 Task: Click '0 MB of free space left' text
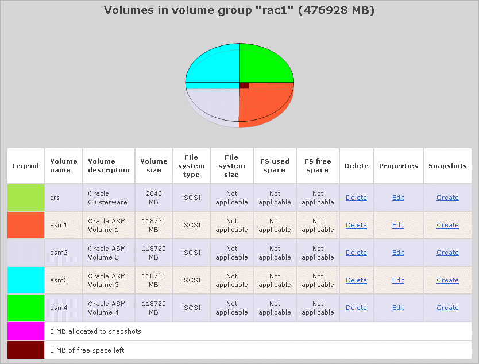tap(87, 350)
